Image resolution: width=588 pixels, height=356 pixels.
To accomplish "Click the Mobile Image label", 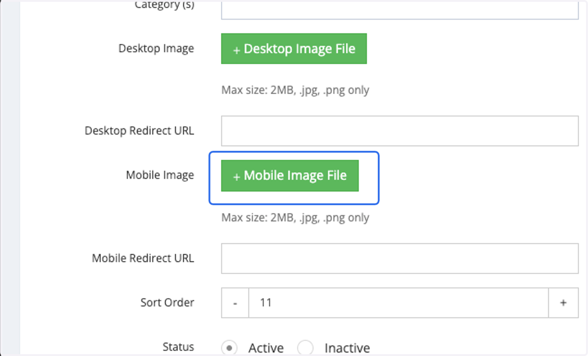I will pos(160,175).
